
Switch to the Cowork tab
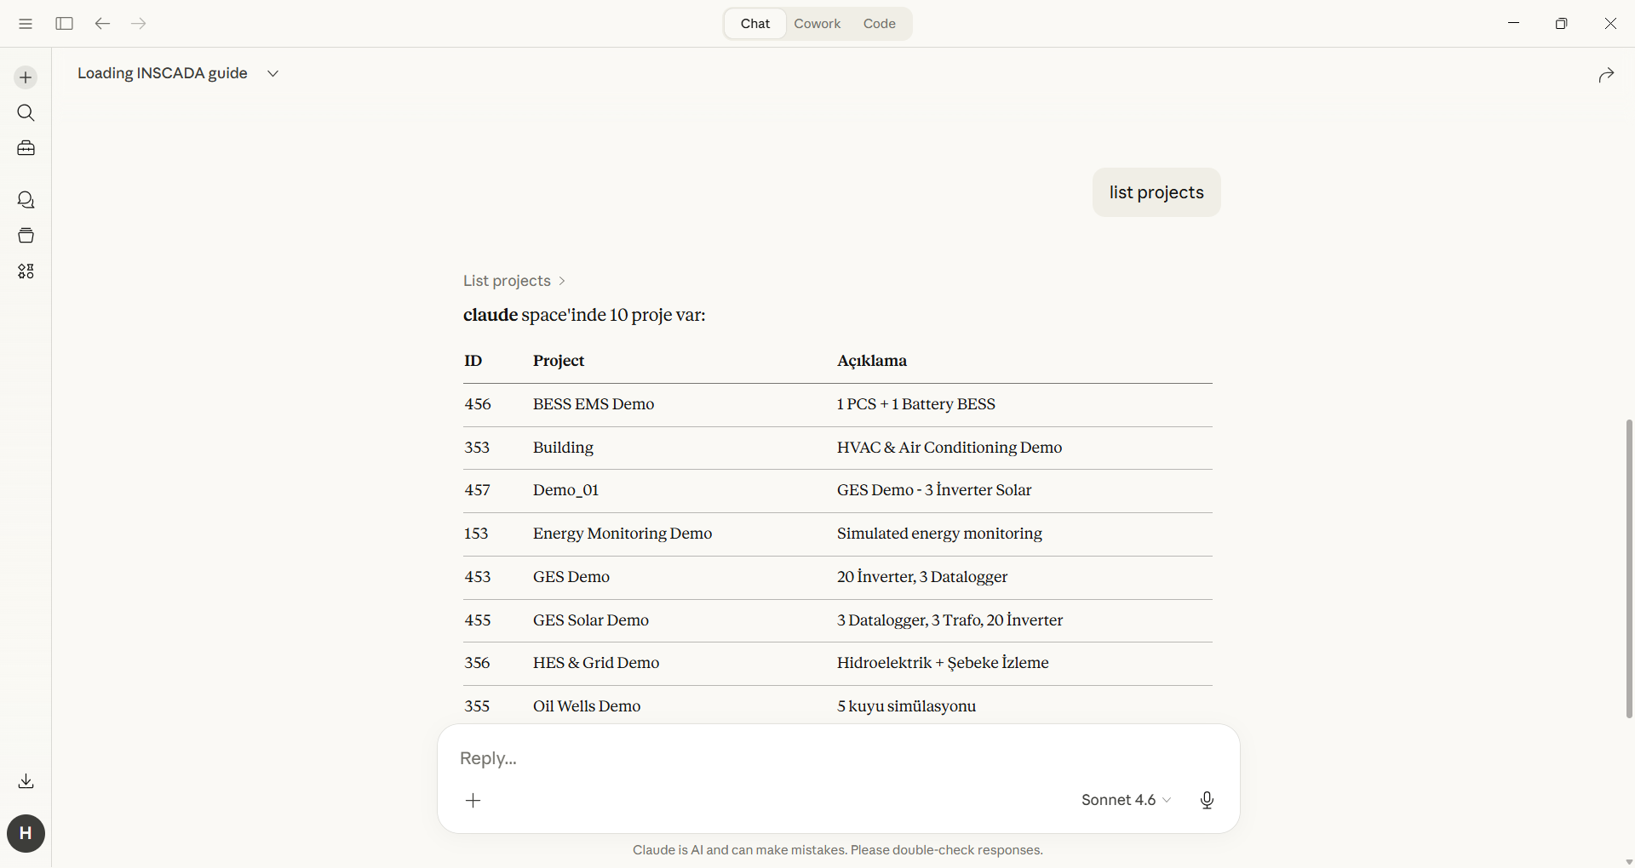pyautogui.click(x=817, y=24)
